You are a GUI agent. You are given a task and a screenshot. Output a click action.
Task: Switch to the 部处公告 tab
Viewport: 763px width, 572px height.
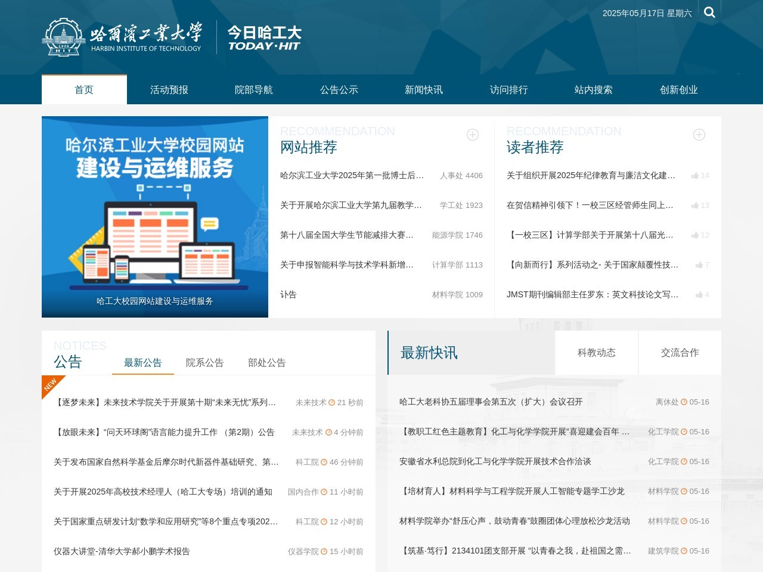(x=267, y=363)
